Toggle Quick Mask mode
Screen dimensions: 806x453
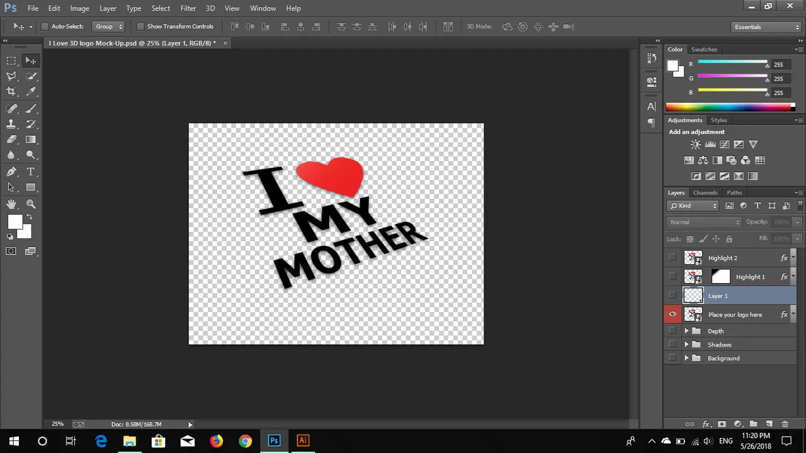coord(11,251)
